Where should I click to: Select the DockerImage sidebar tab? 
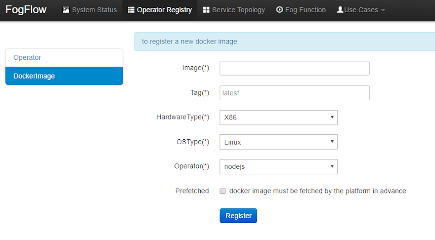click(x=64, y=76)
